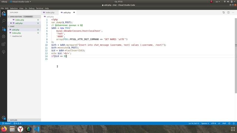237x133 pixels.
Task: Open errors and warnings count in status bar
Action: point(17,123)
